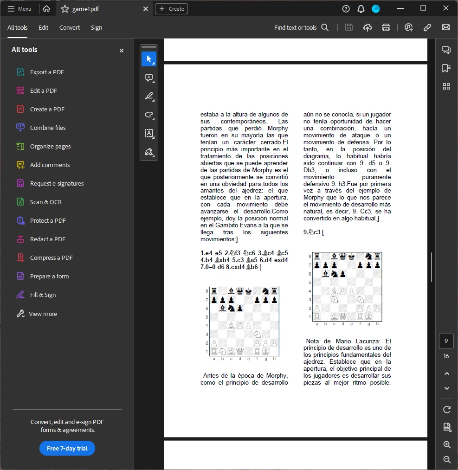Close the All tools panel
The height and width of the screenshot is (470, 458).
122,51
